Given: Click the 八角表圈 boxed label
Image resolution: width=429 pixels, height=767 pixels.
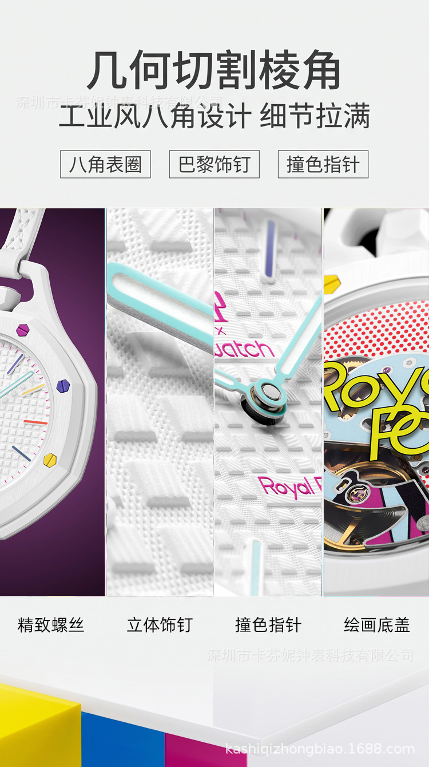Looking at the screenshot, I should click(x=105, y=164).
